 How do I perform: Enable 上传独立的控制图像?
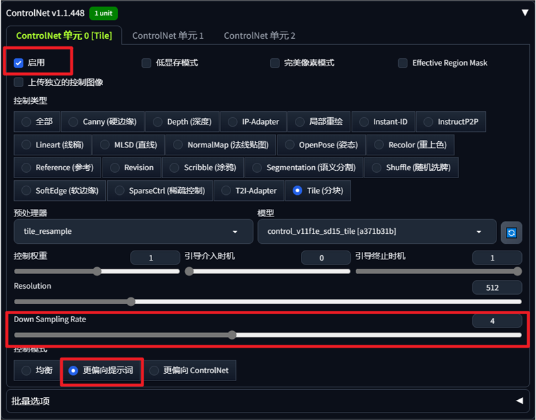(18, 82)
